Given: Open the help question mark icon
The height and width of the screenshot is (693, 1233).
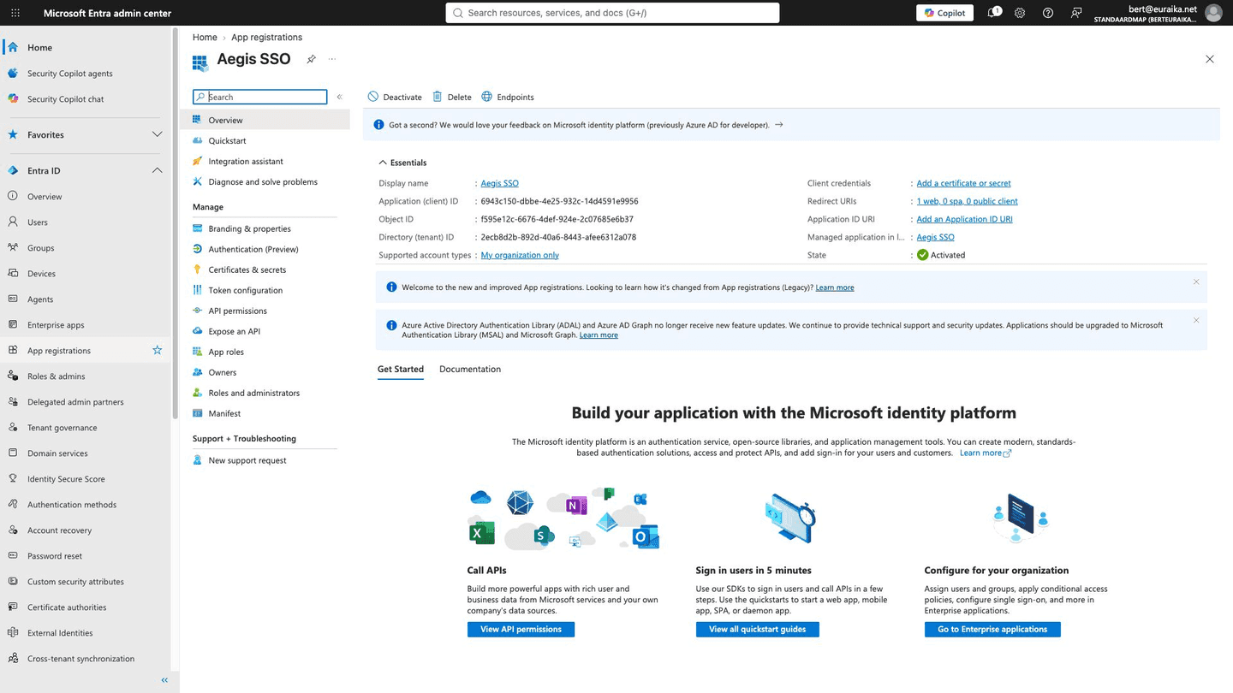Looking at the screenshot, I should (1048, 13).
